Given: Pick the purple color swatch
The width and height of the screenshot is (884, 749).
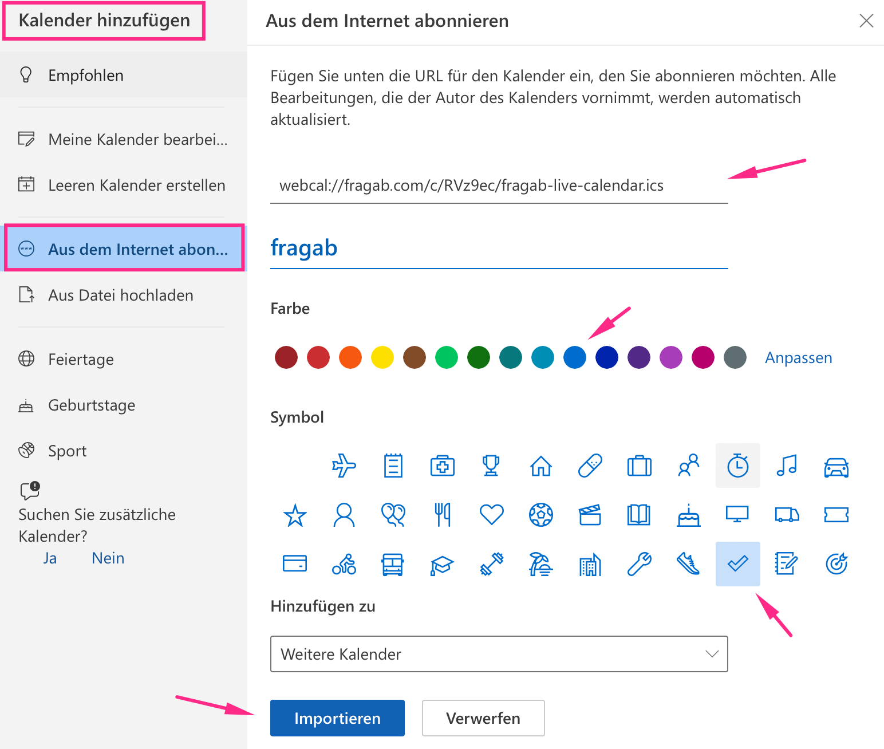Looking at the screenshot, I should 639,357.
